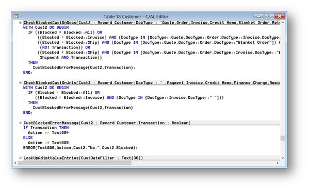Click the Table 18 Customer title bar

coord(136,16)
